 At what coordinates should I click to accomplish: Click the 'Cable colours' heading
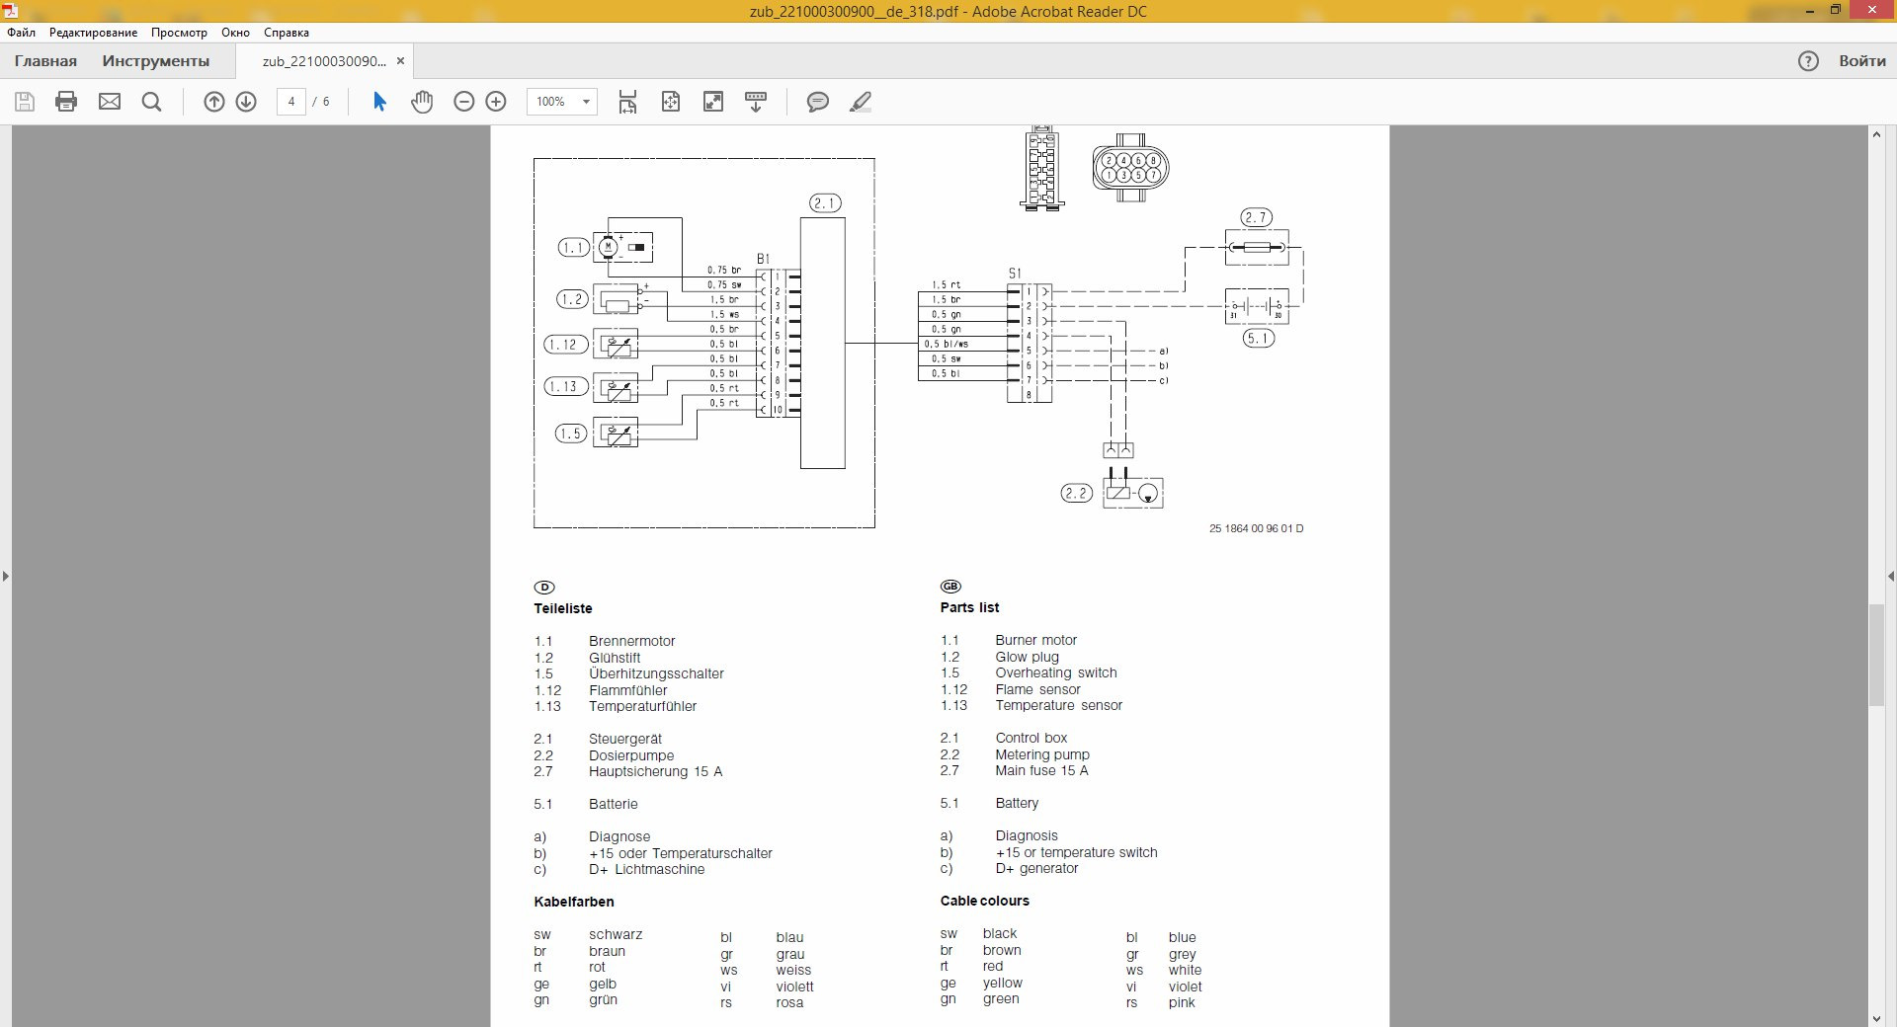pos(985,901)
